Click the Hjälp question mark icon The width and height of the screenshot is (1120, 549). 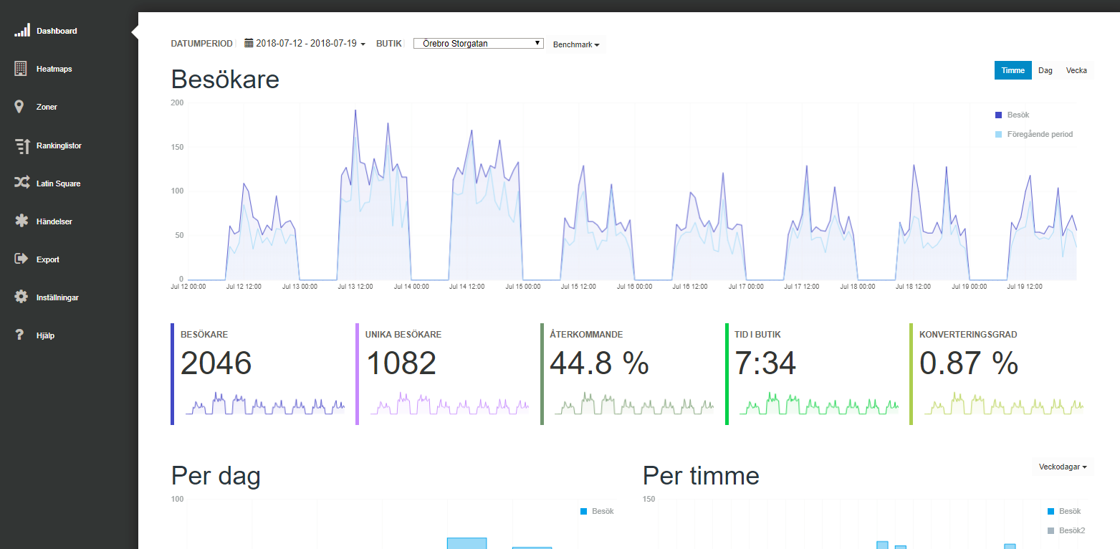tap(21, 335)
